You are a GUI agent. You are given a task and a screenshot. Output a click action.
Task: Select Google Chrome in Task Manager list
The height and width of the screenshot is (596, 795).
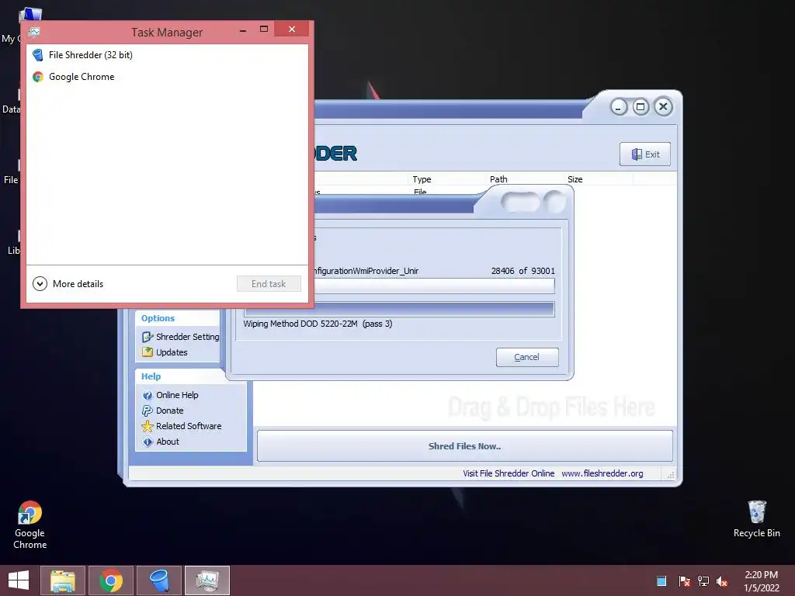pyautogui.click(x=167, y=77)
